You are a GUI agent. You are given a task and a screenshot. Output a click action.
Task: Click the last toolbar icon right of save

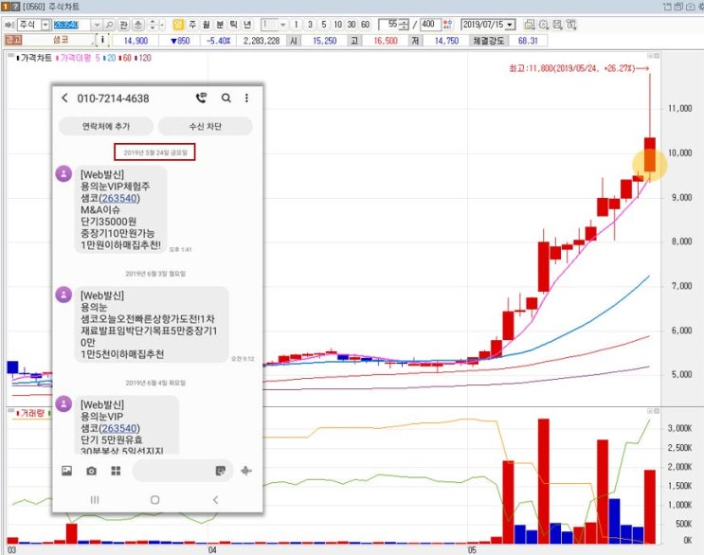[x=571, y=25]
